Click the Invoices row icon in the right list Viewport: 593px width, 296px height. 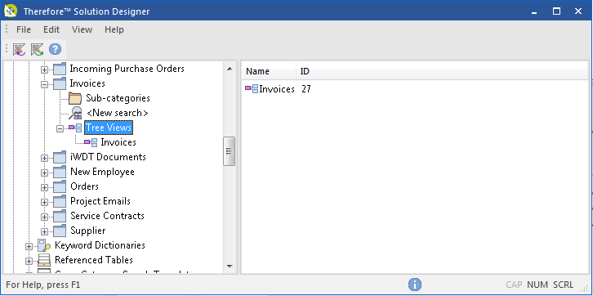coord(252,89)
